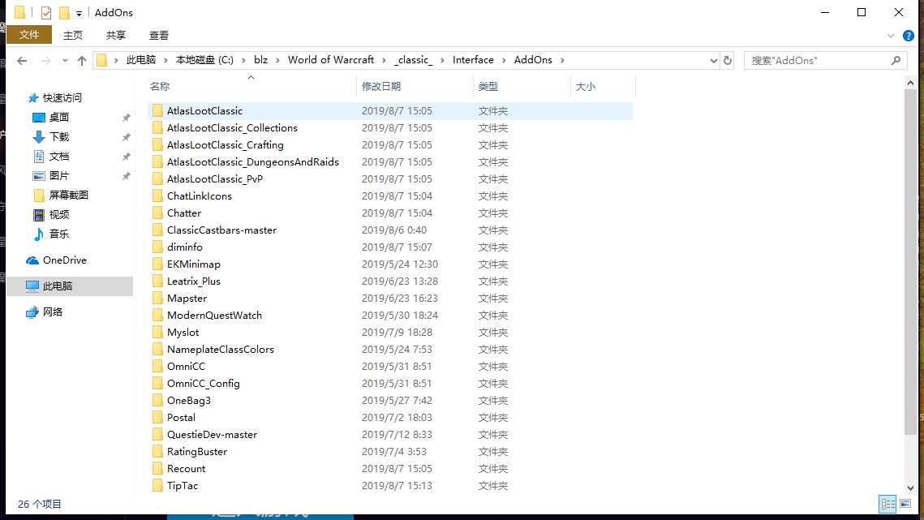Switch to large icons view layout
This screenshot has width=924, height=520.
(x=905, y=504)
